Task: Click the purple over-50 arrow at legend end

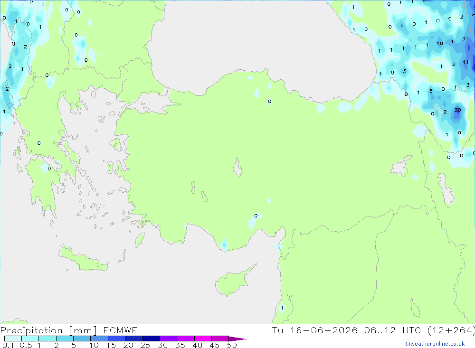Action: click(x=237, y=339)
